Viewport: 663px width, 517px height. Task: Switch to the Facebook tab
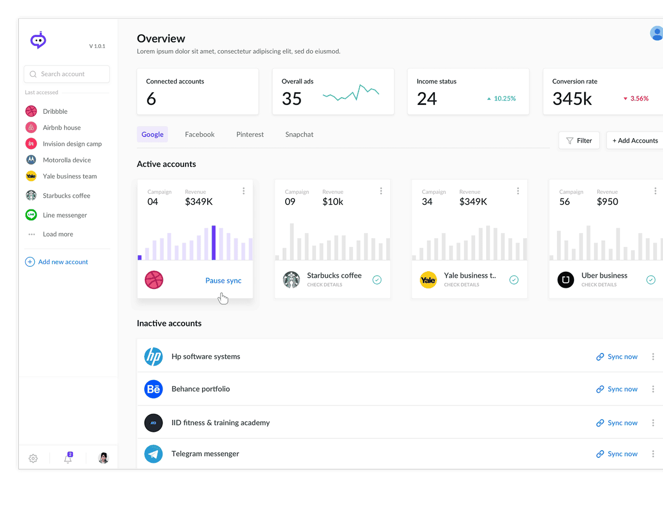tap(199, 134)
